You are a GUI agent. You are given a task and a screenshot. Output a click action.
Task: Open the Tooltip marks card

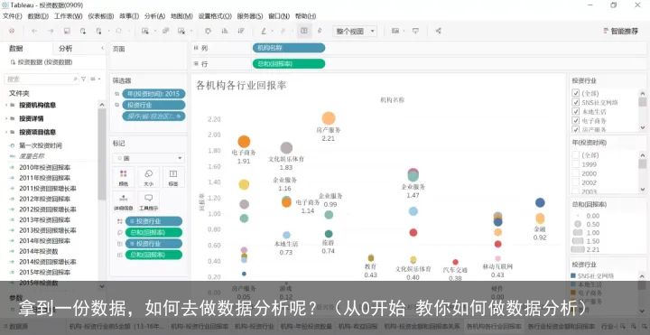pos(148,201)
